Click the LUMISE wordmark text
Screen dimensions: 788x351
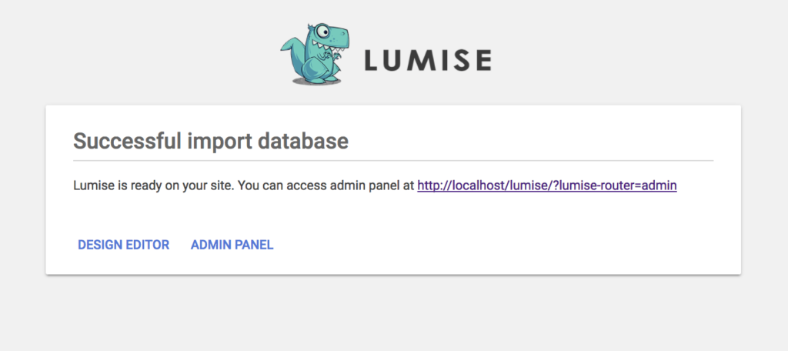427,60
